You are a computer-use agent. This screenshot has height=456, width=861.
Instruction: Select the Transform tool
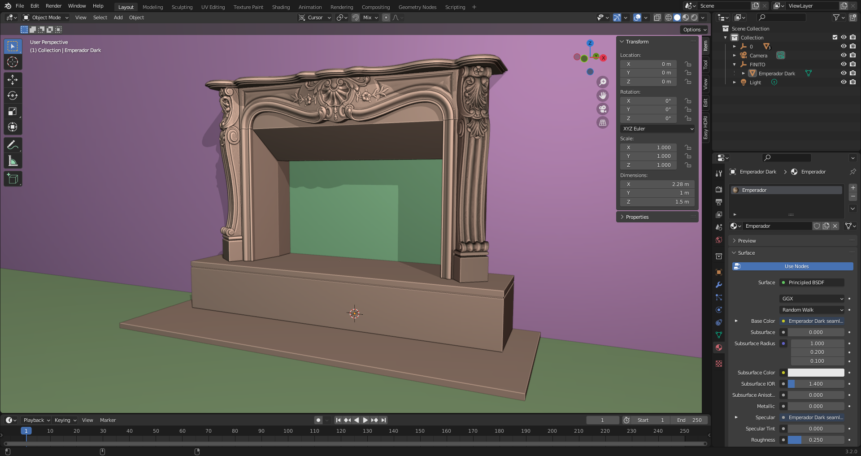coord(13,127)
